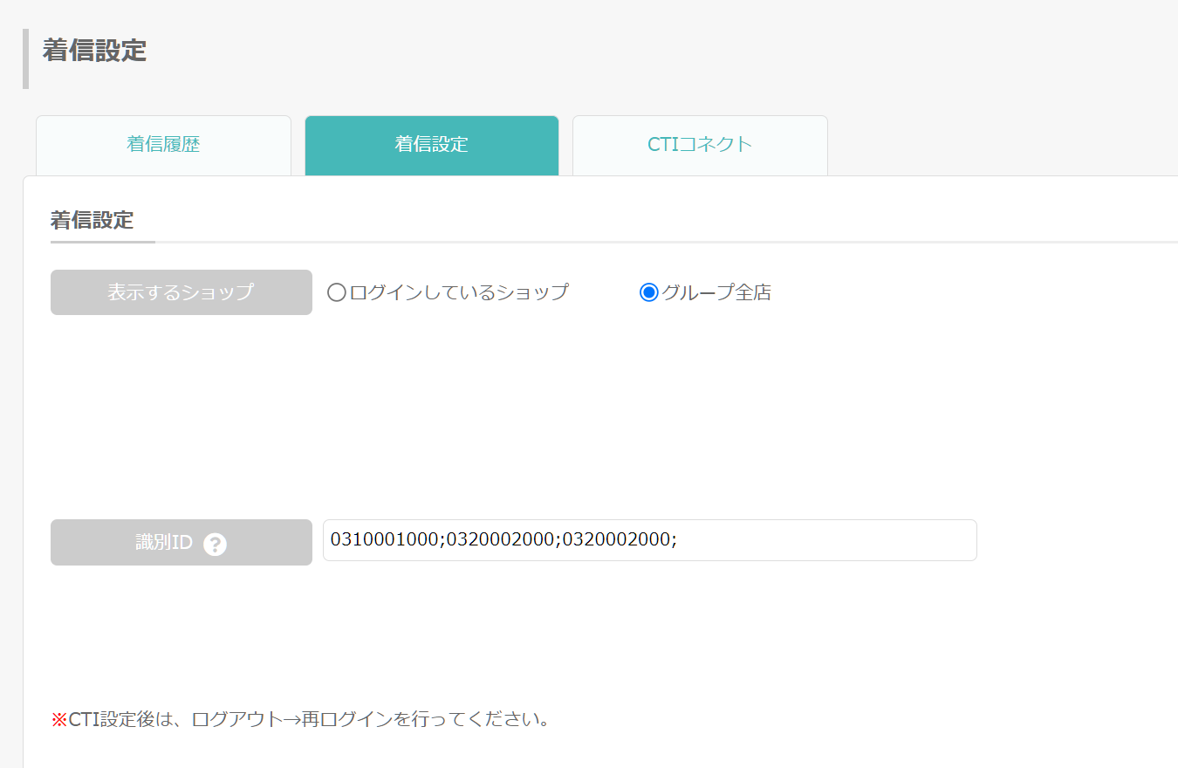Click the 着信設定 page title heading

coord(94,51)
